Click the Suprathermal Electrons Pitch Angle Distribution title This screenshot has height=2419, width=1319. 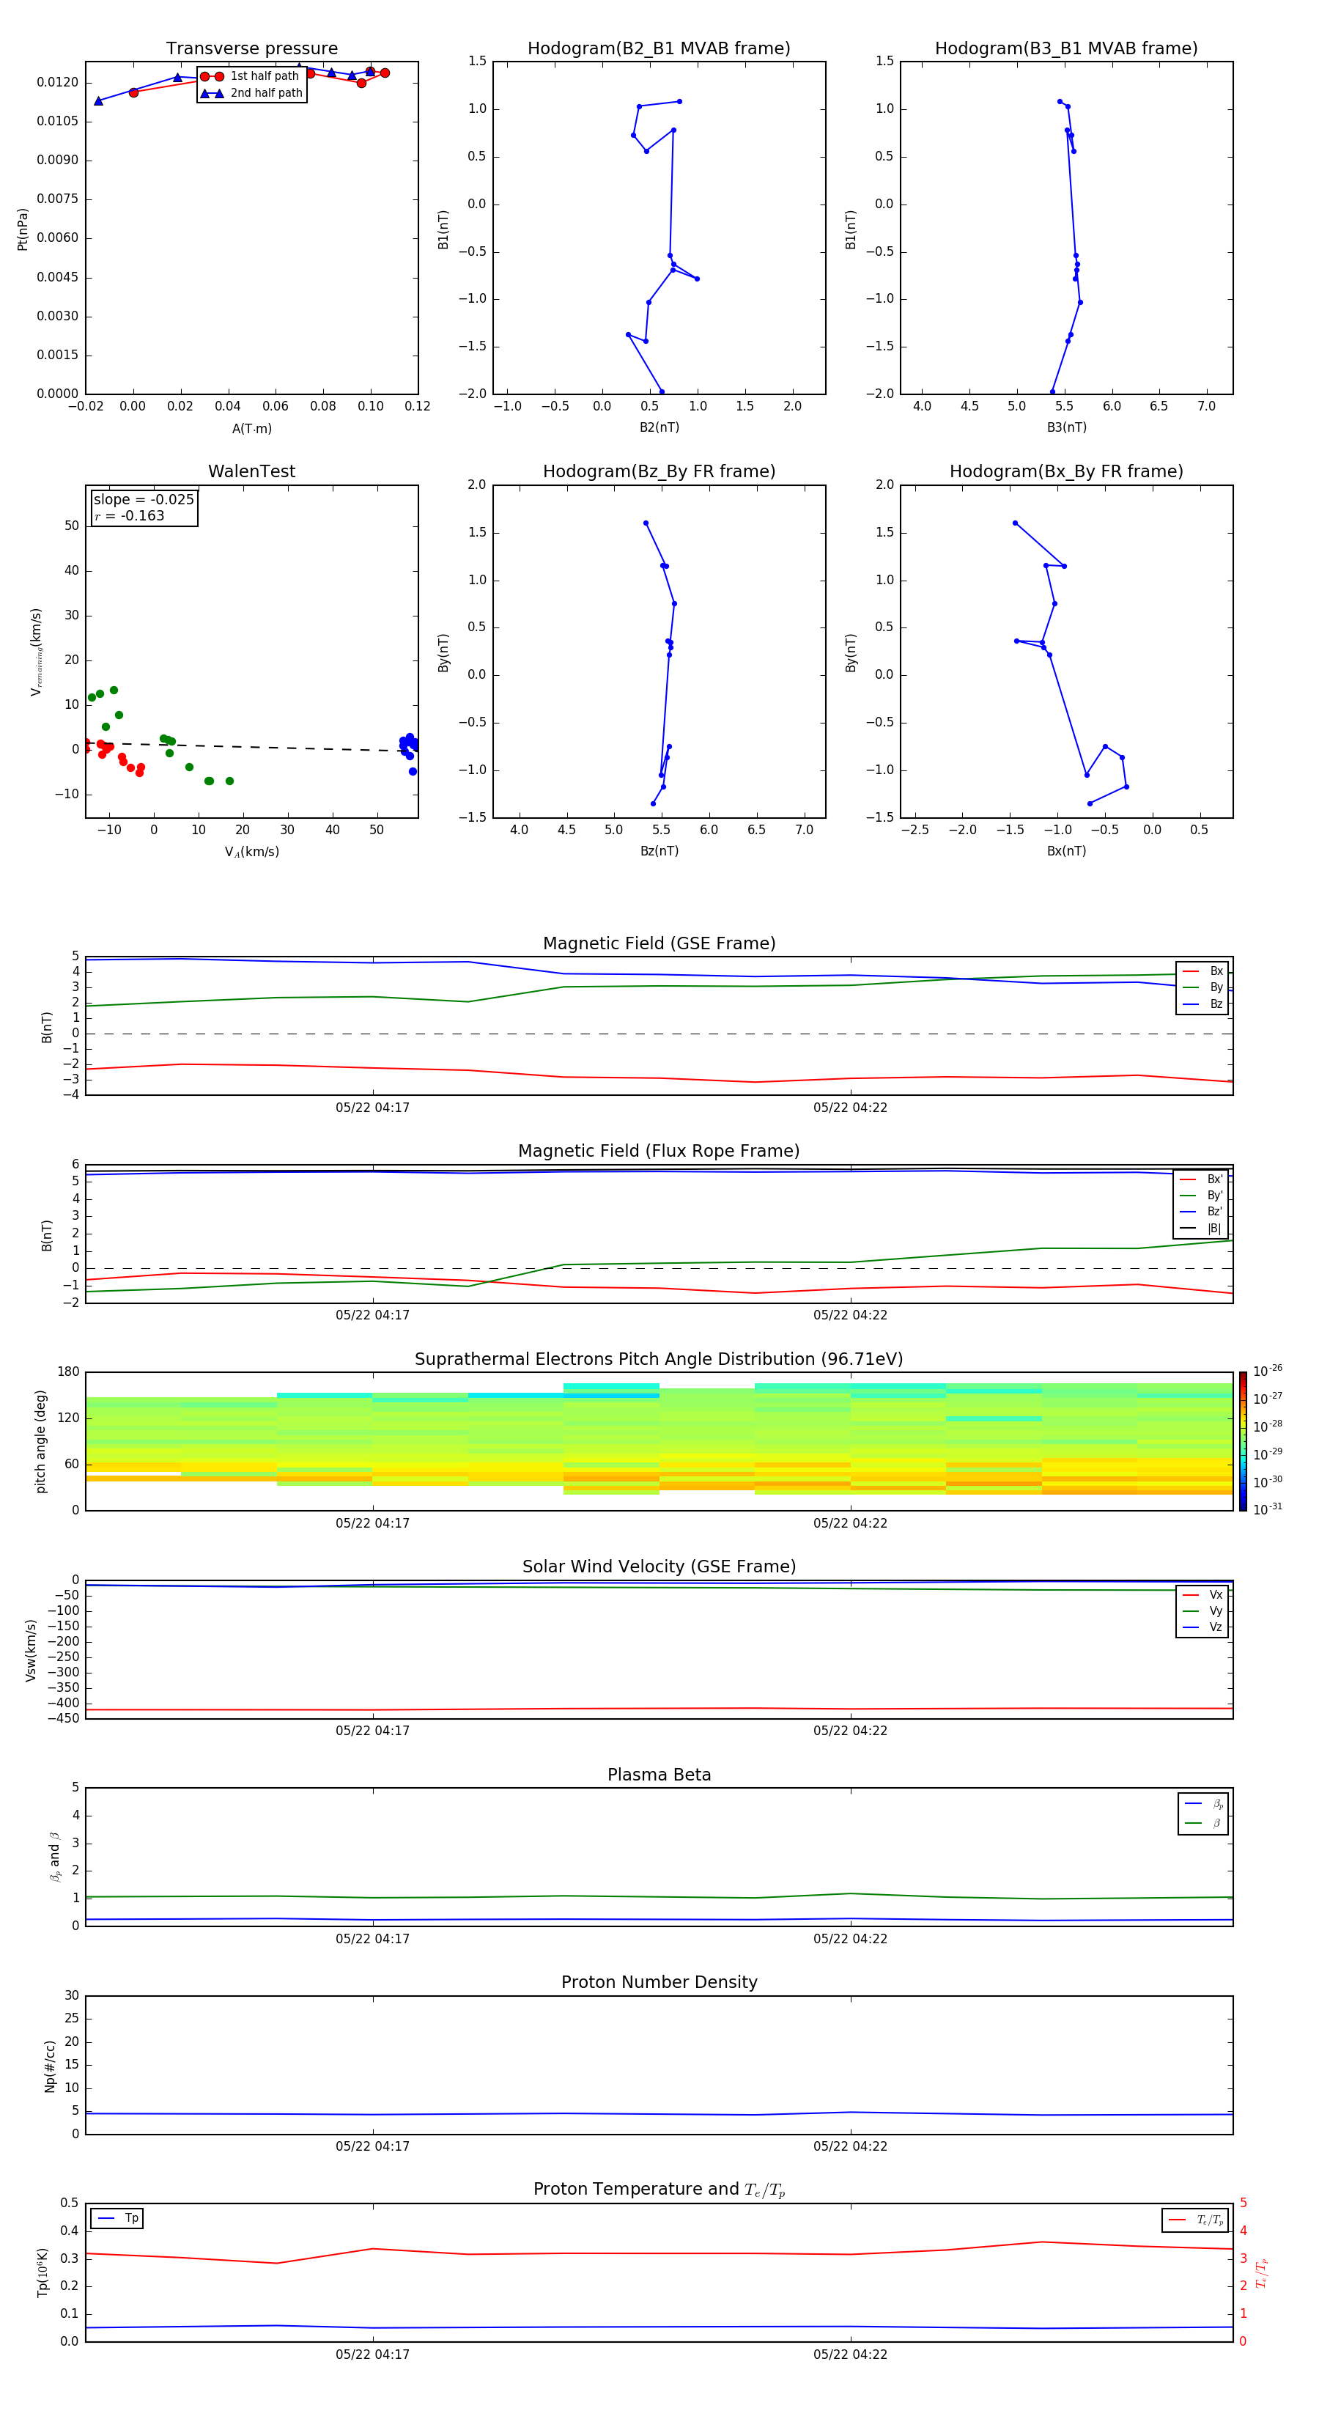(659, 1360)
